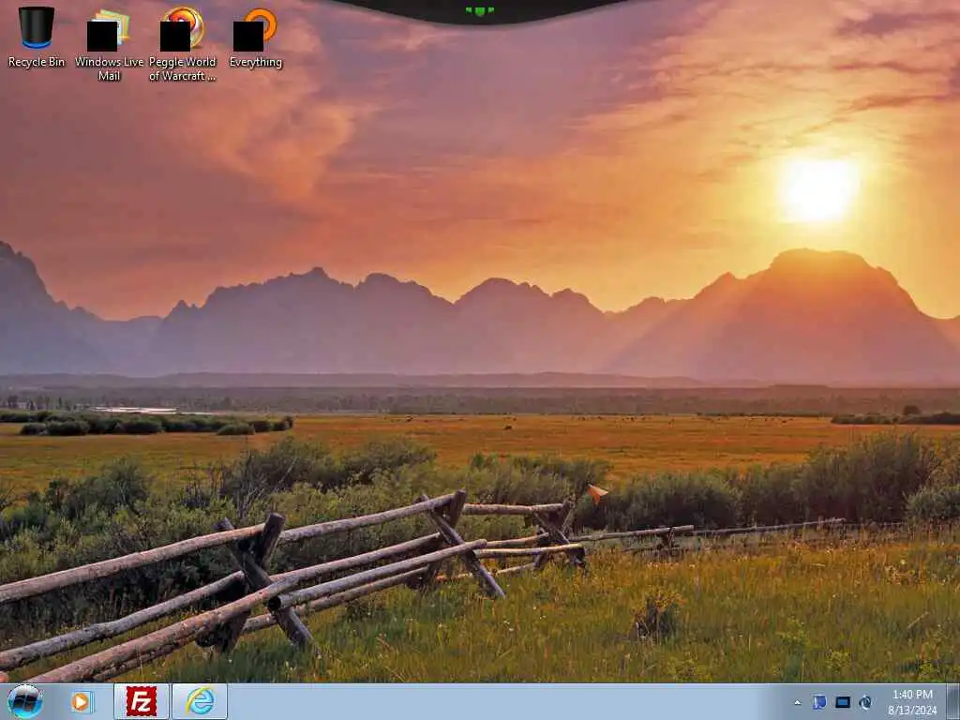Show hidden system tray icons
960x720 pixels.
(x=798, y=703)
